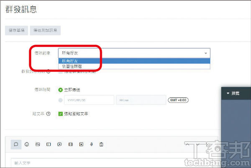Screen dimensions: 251x168
Task: Click the 傳送時間 label
Action: click(42, 89)
